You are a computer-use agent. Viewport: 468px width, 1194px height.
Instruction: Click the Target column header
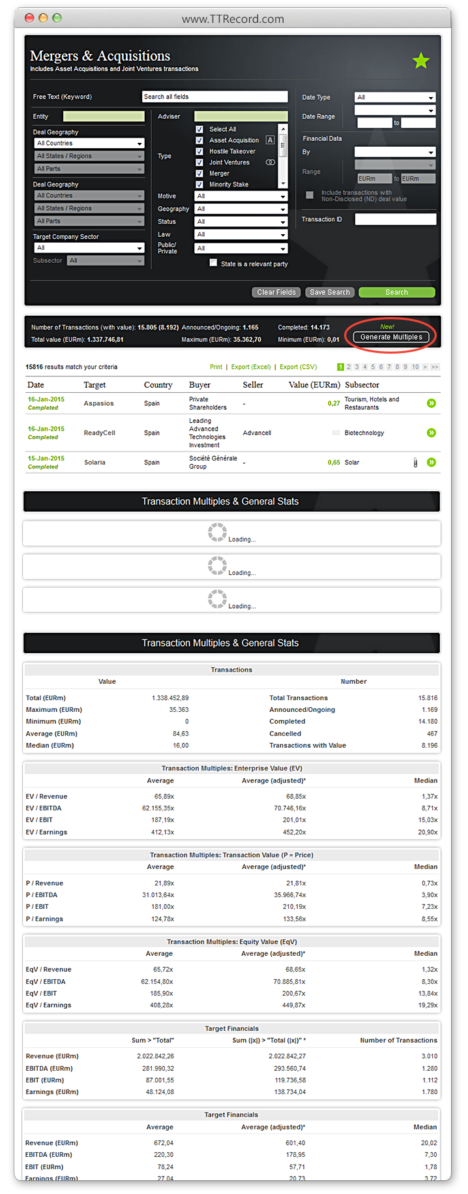[x=95, y=385]
